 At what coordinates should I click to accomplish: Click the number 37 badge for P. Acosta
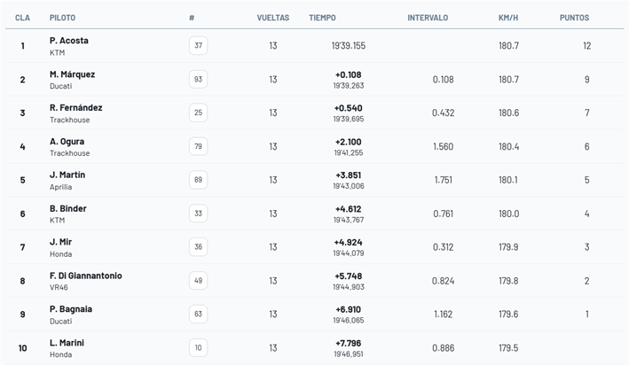pyautogui.click(x=198, y=46)
